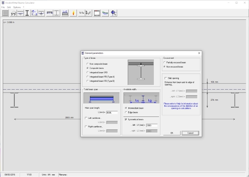Click the 17:03 time in status bar
This screenshot has height=177, width=249.
point(29,175)
